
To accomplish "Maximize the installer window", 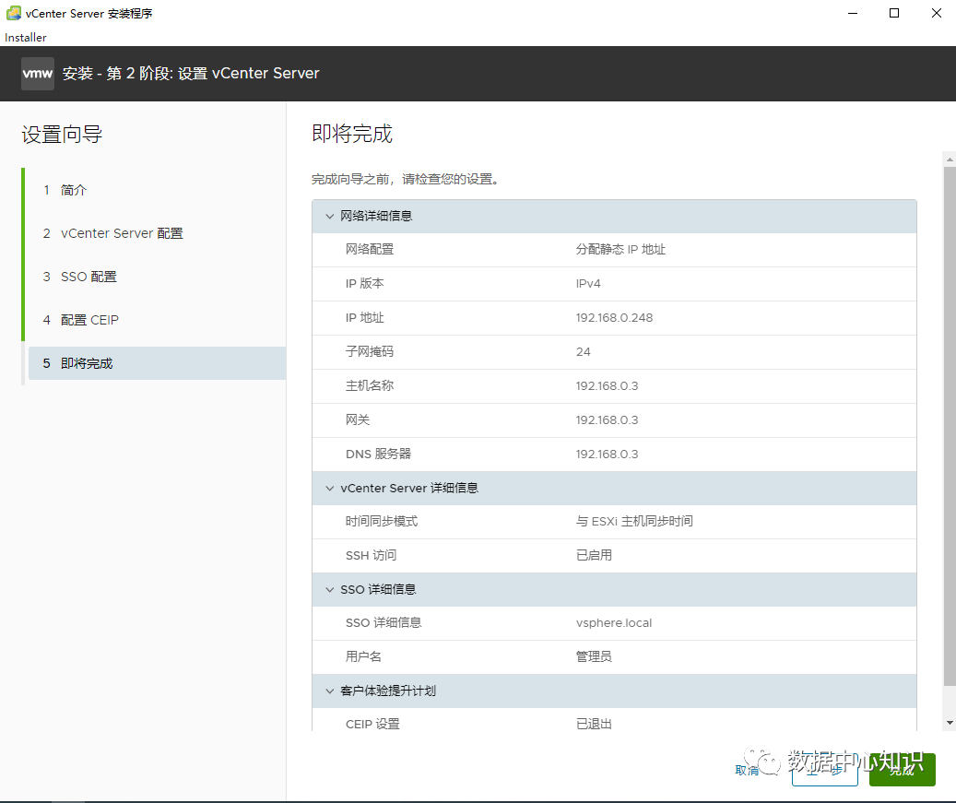I will pos(894,14).
